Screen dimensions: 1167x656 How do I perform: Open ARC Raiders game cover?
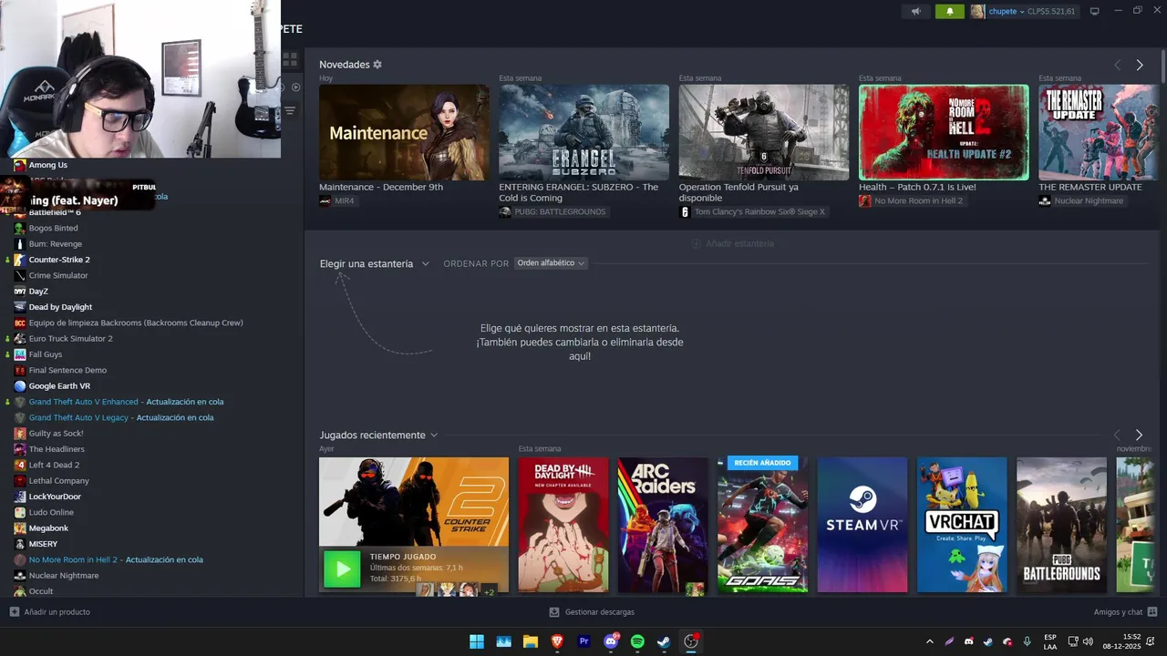663,525
